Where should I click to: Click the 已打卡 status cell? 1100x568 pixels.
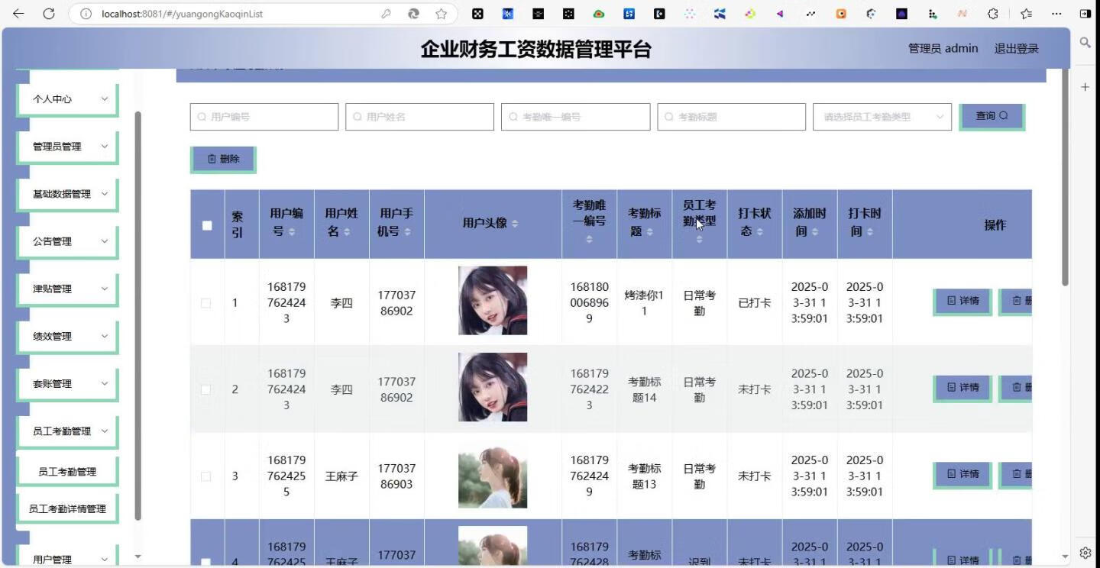[755, 303]
